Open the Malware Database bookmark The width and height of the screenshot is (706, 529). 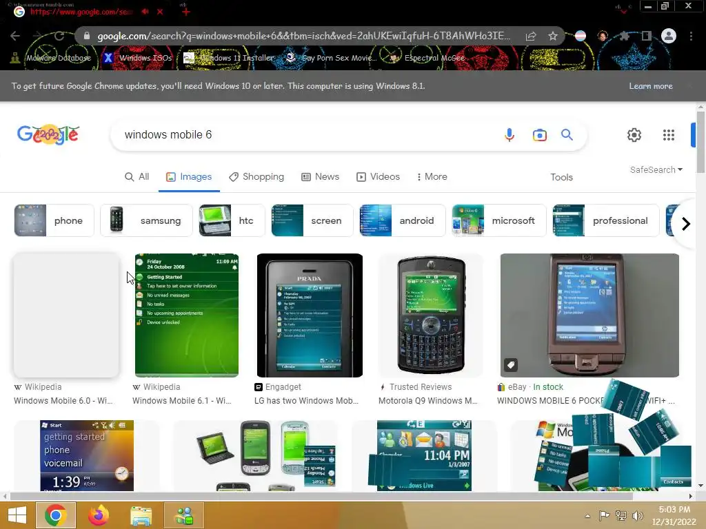pyautogui.click(x=51, y=58)
